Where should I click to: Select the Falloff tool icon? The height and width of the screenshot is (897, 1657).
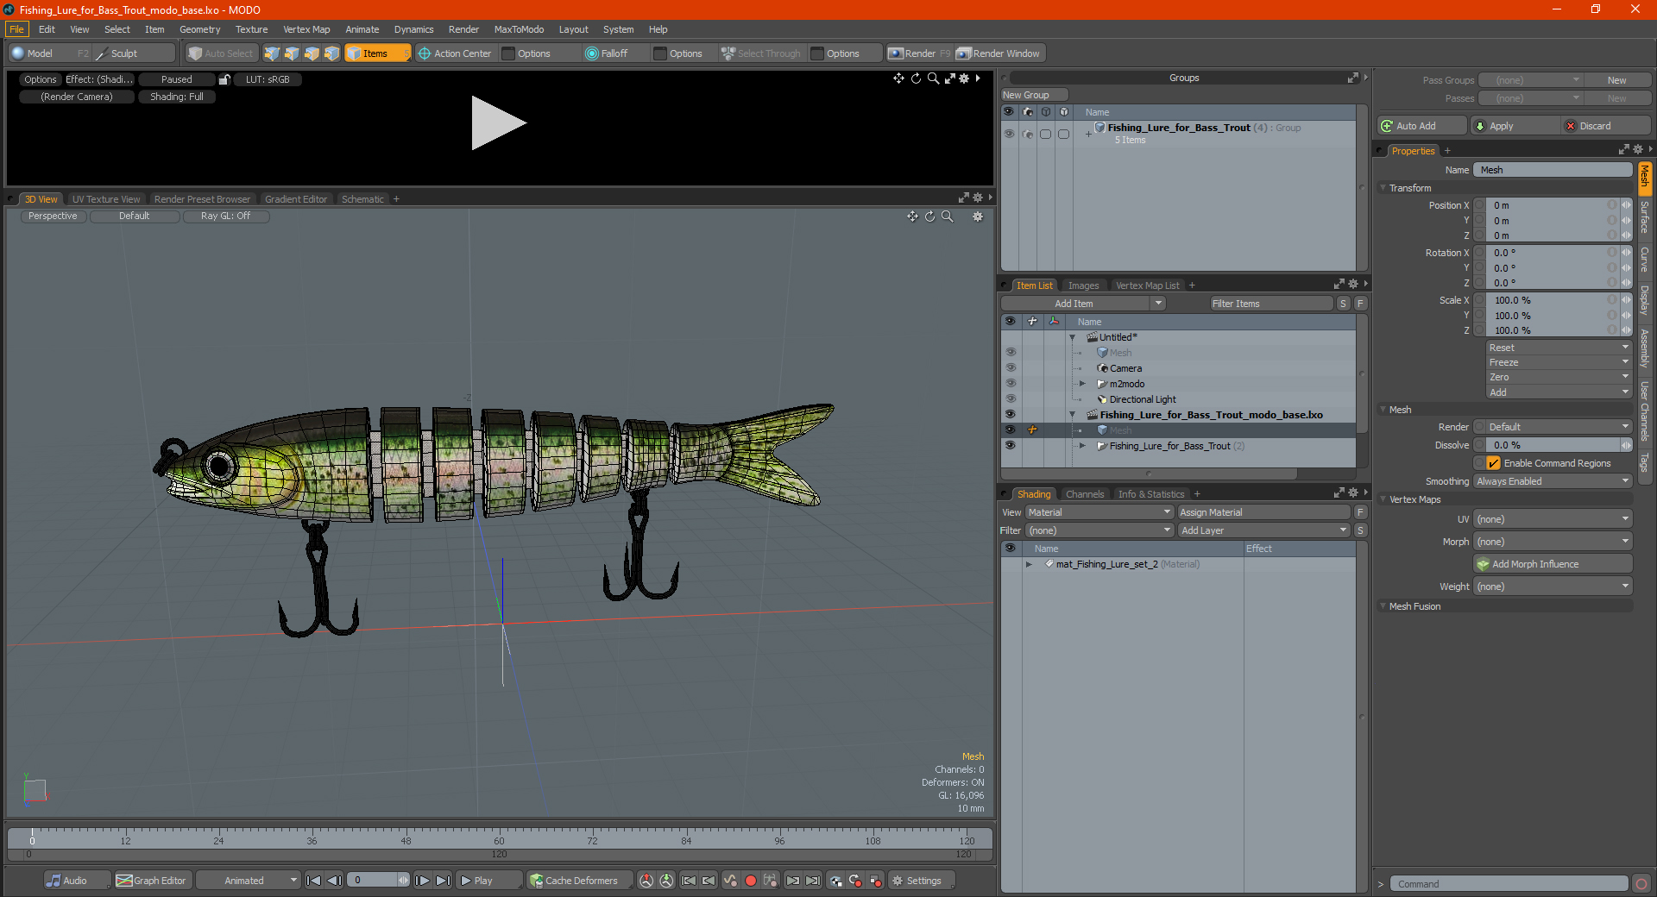[591, 53]
